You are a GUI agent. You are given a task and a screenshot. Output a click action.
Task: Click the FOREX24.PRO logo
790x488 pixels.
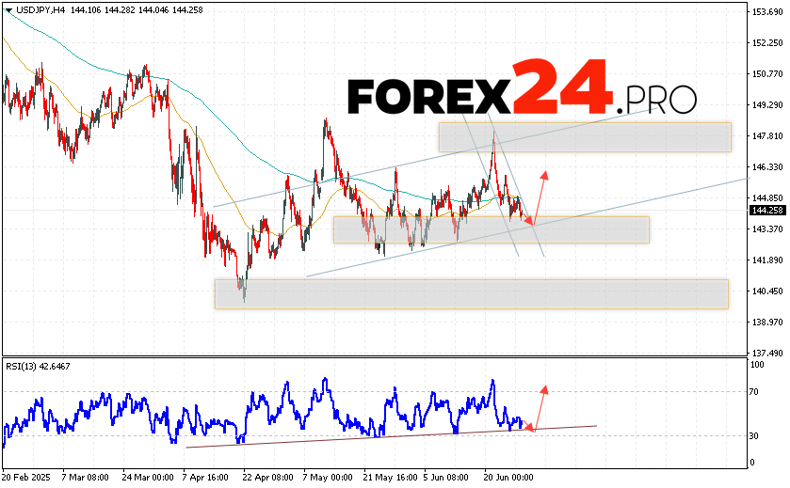(522, 92)
